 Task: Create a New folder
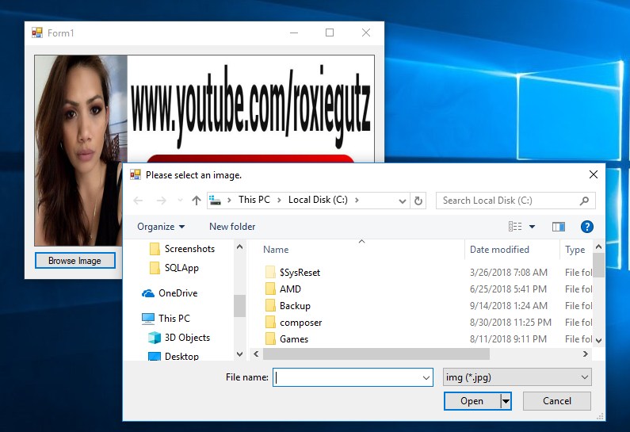coord(232,227)
